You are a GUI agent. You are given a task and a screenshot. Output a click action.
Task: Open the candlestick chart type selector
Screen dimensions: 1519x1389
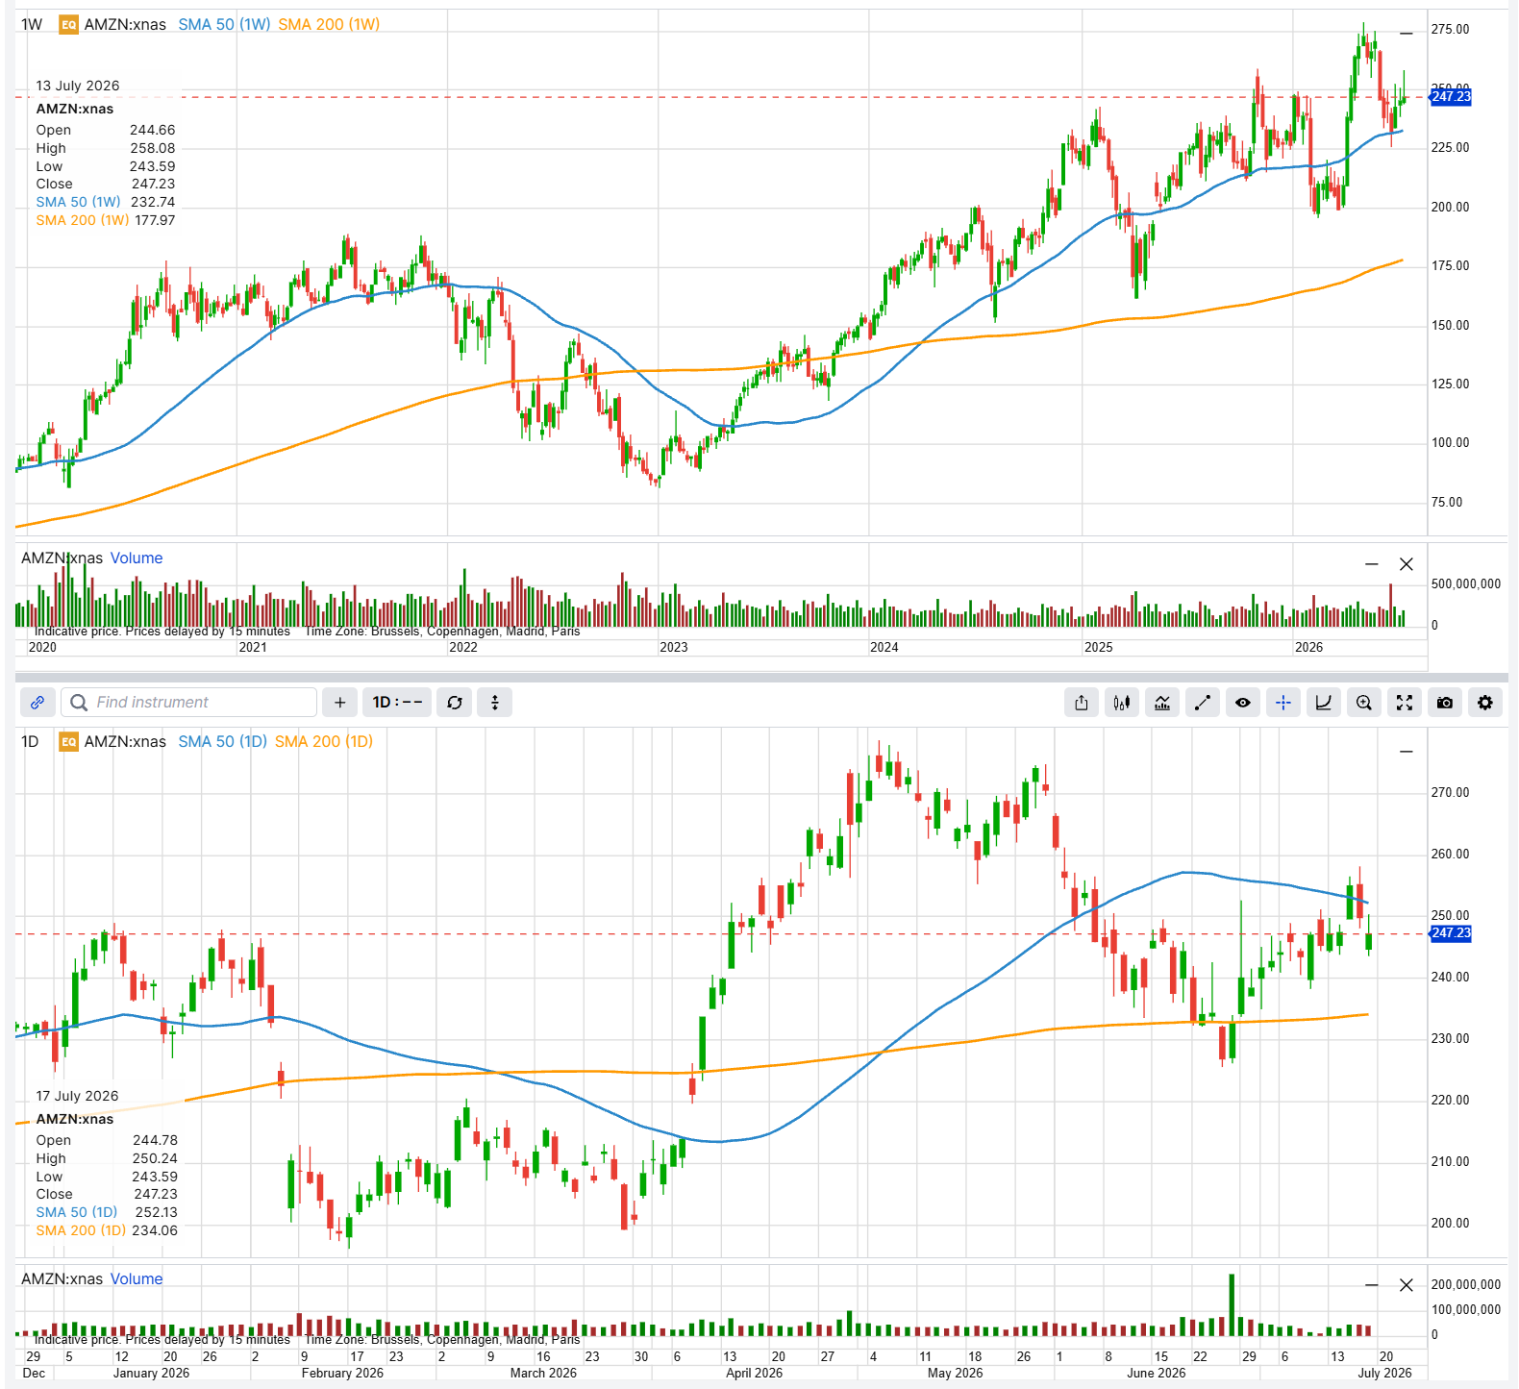tap(1122, 703)
